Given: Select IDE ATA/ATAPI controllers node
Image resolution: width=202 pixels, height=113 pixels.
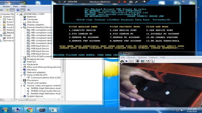Looking at the screenshot, I should (39, 56).
